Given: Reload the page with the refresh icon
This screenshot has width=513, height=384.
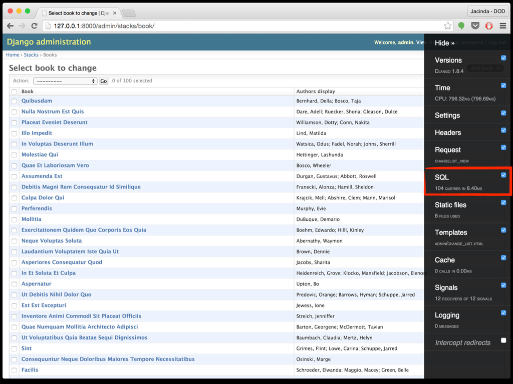Looking at the screenshot, I should pyautogui.click(x=34, y=26).
